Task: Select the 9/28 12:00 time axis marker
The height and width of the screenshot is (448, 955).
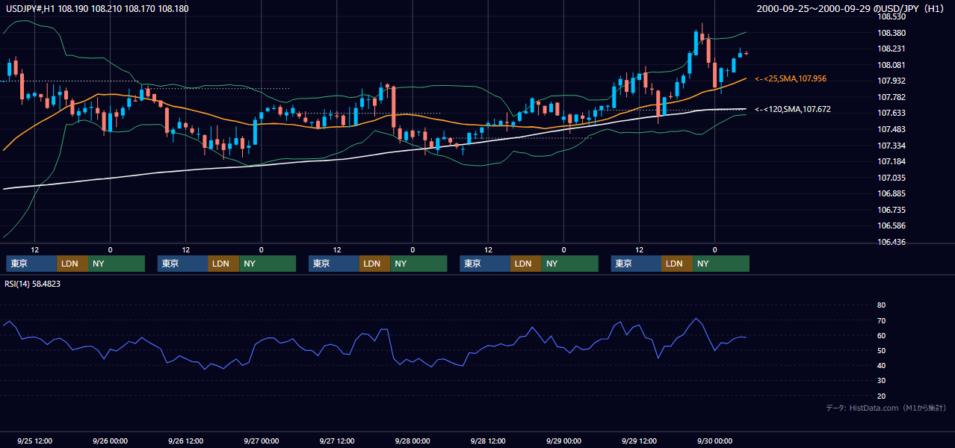Action: coord(487,441)
